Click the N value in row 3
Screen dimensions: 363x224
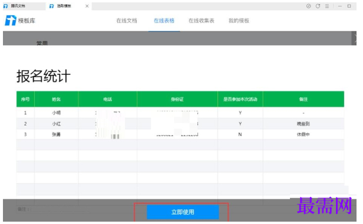240,134
